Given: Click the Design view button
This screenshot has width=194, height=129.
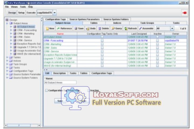Looking at the screenshot, I should click(12, 13).
